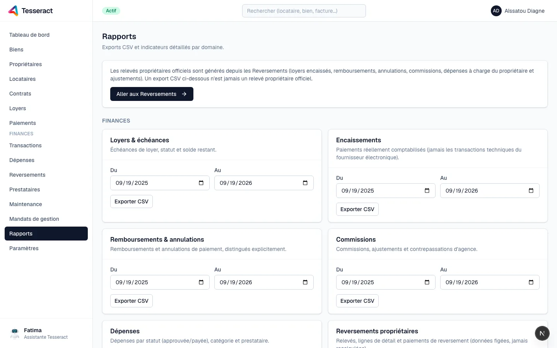
Task: Click Loyers & échéances Au date field
Action: coord(264,183)
